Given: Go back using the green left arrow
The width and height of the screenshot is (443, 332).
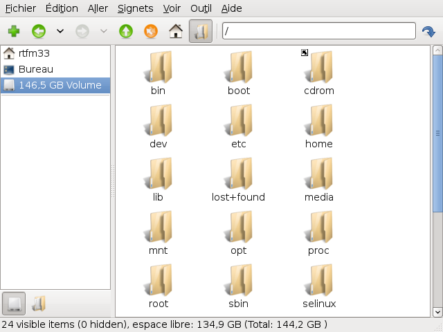Looking at the screenshot, I should [39, 31].
